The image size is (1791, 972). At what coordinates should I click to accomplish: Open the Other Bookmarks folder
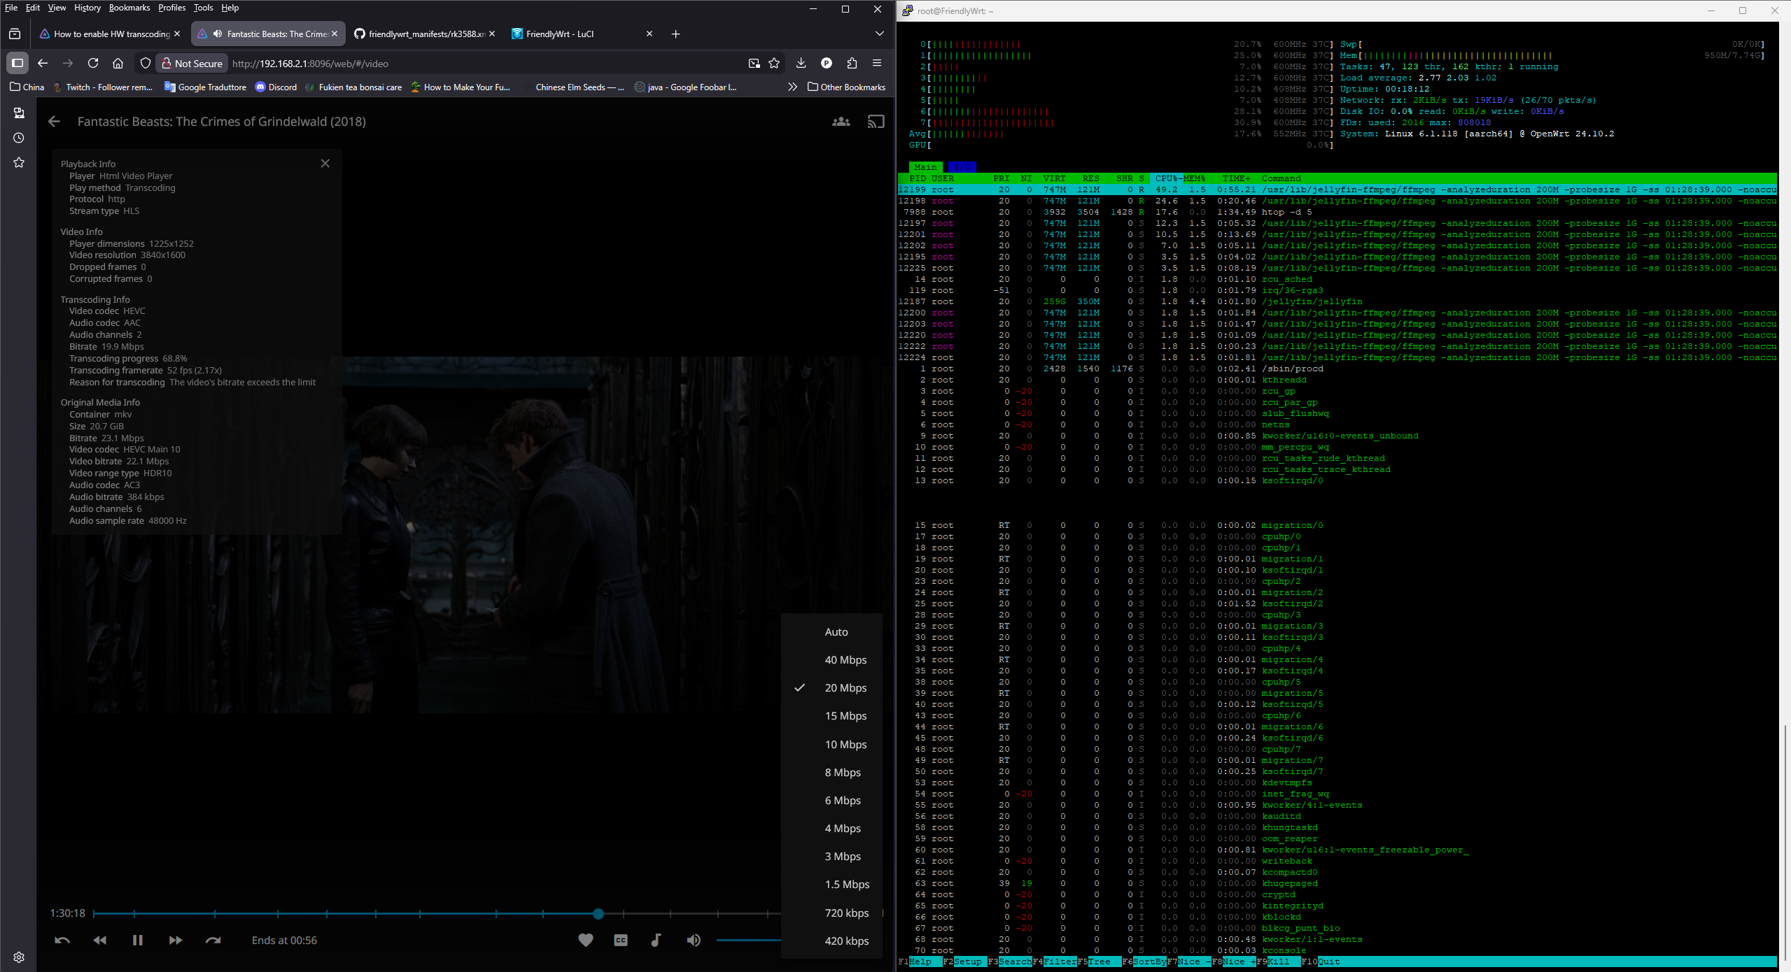coord(846,87)
